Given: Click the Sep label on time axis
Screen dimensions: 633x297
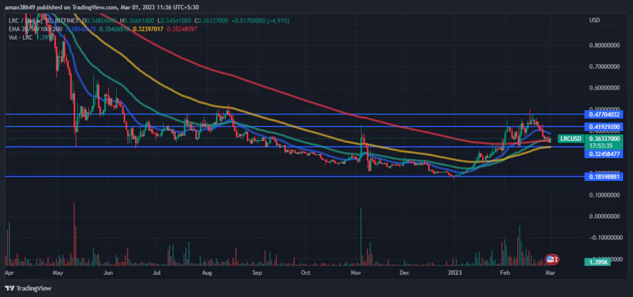Looking at the screenshot, I should [x=257, y=273].
